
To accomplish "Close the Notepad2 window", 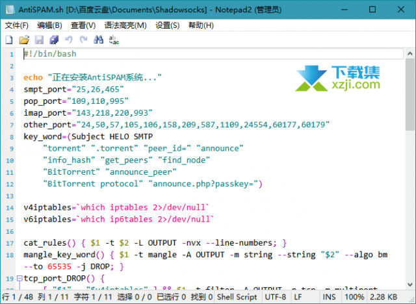I will [401, 10].
